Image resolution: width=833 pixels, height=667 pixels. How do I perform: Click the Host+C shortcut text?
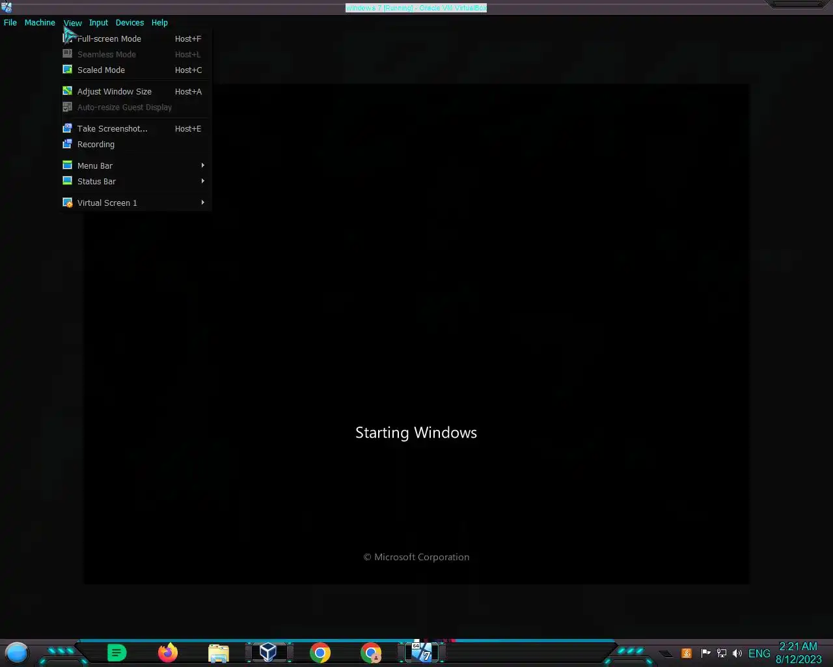(x=188, y=70)
